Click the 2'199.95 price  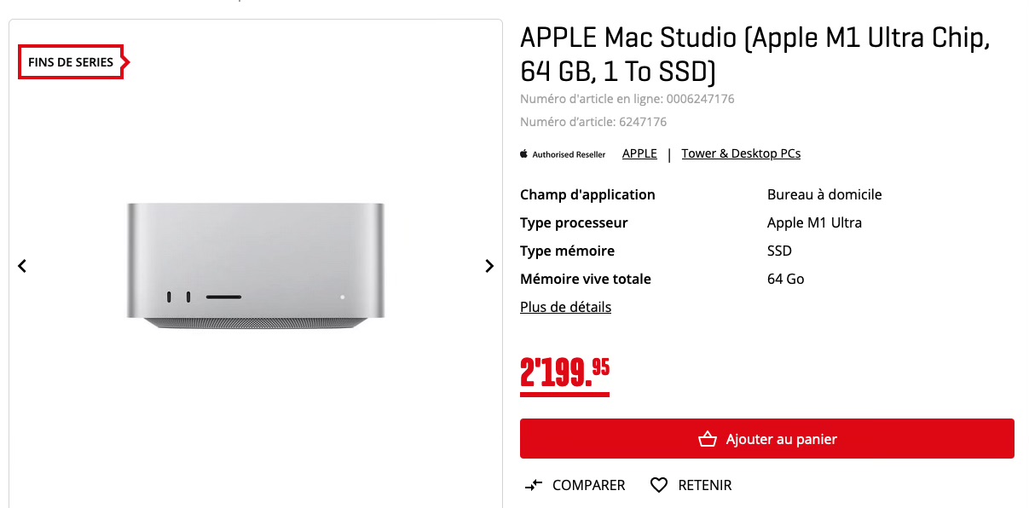[564, 372]
